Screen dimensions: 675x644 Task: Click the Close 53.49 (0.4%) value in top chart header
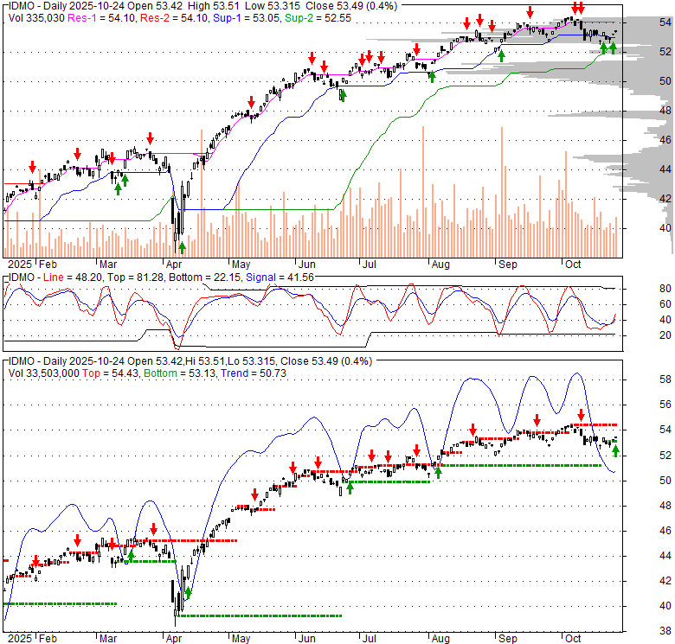351,6
